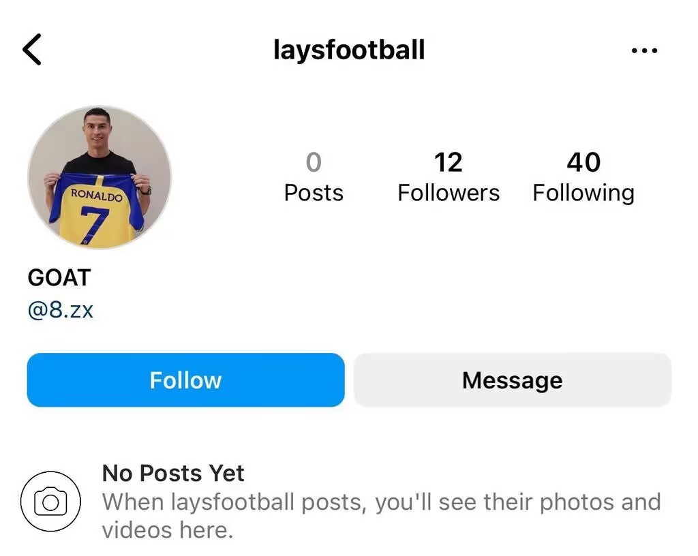Open the @8.zx mention link
Image resolution: width=698 pixels, height=556 pixels.
60,311
